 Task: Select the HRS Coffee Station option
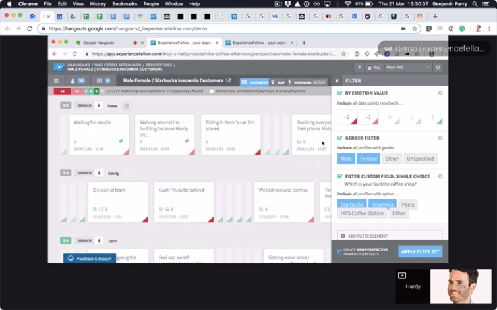click(362, 213)
